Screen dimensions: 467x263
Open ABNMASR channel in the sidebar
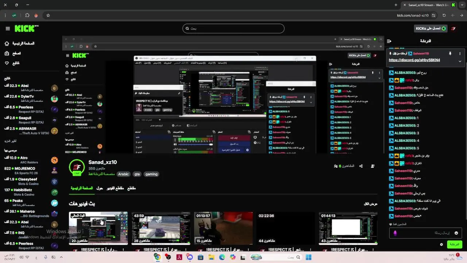(x=31, y=131)
